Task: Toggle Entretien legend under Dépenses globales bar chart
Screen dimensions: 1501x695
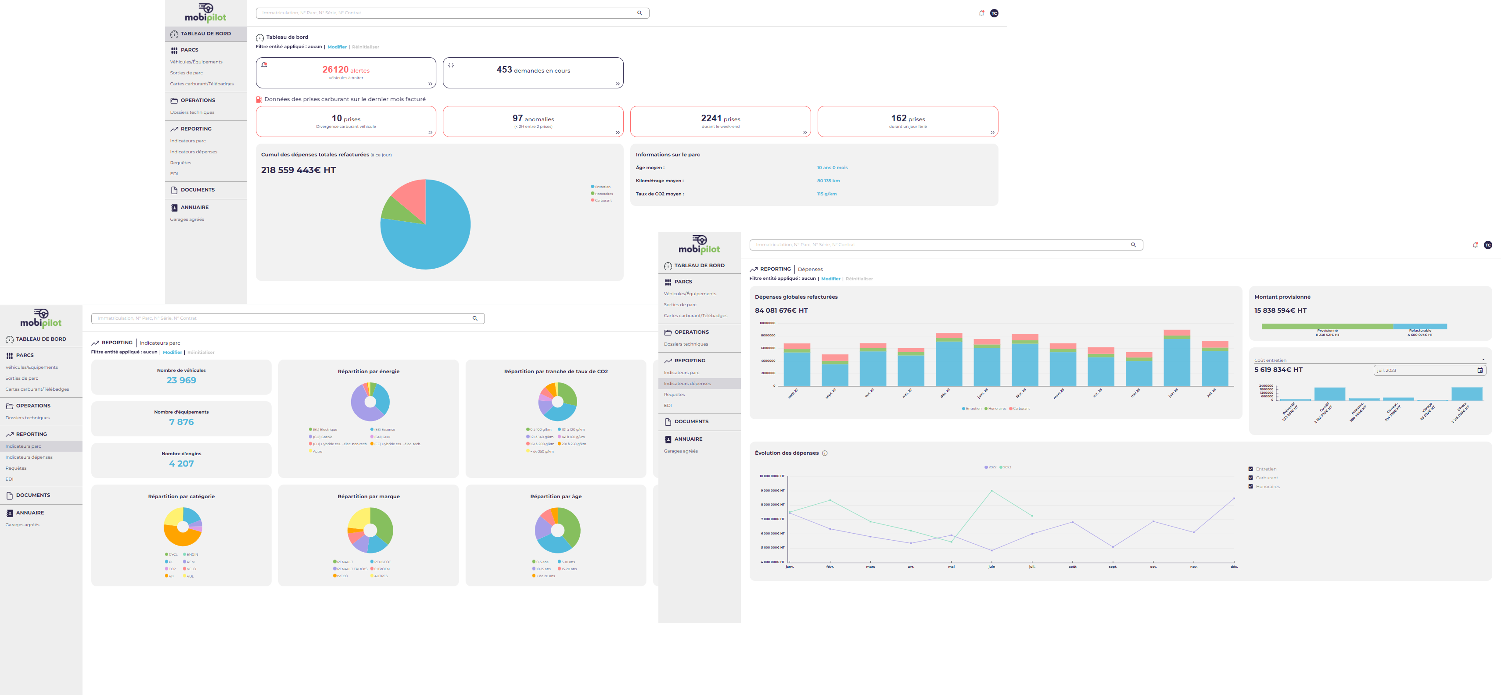Action: pyautogui.click(x=971, y=408)
